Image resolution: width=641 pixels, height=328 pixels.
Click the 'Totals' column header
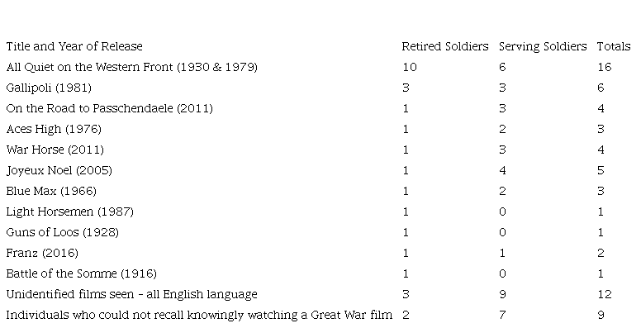point(614,46)
